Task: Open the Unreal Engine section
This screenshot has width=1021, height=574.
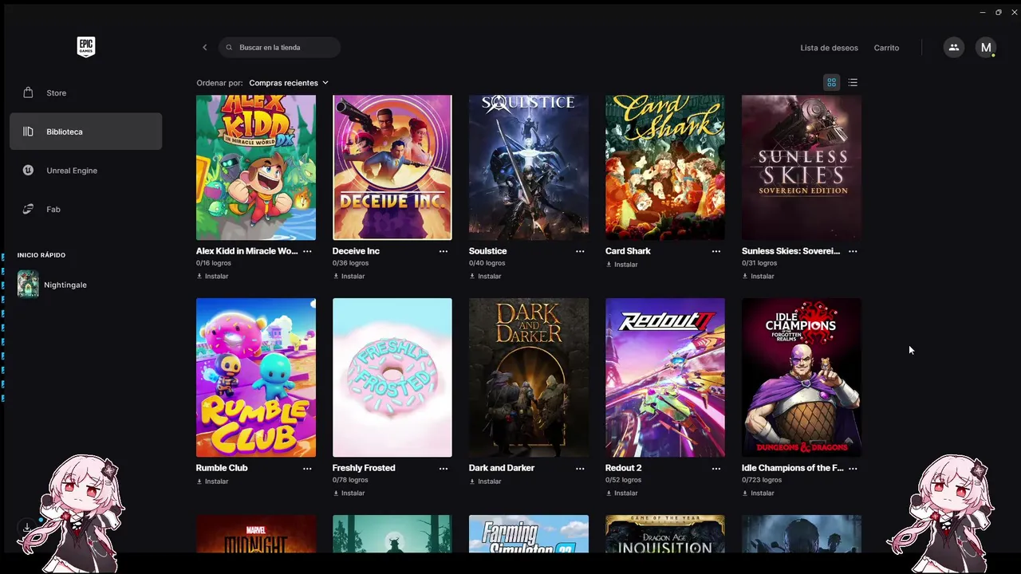Action: point(85,171)
